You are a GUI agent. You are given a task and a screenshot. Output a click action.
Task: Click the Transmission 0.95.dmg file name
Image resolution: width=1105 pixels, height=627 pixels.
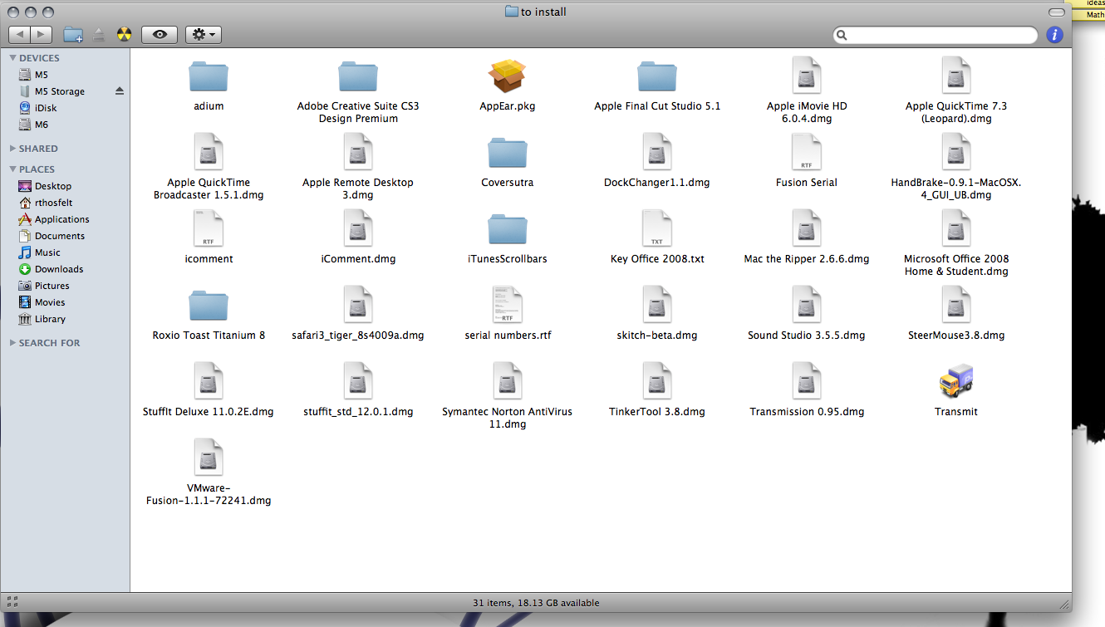point(807,412)
